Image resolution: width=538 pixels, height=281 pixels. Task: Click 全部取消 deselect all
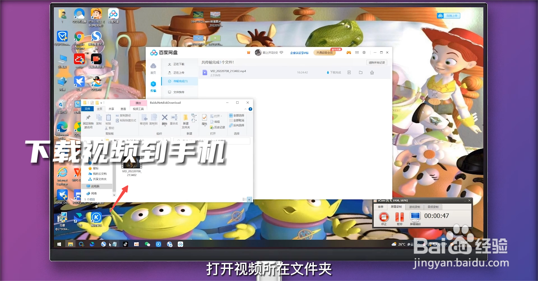coord(237,120)
